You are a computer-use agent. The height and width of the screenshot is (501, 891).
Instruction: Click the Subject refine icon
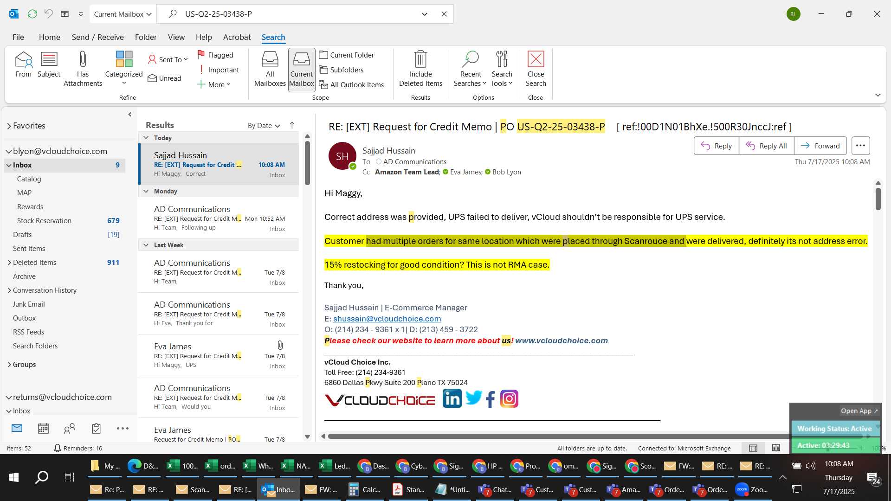click(49, 64)
